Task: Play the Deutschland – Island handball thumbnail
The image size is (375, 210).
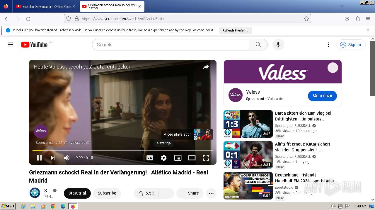Action: pos(248,186)
